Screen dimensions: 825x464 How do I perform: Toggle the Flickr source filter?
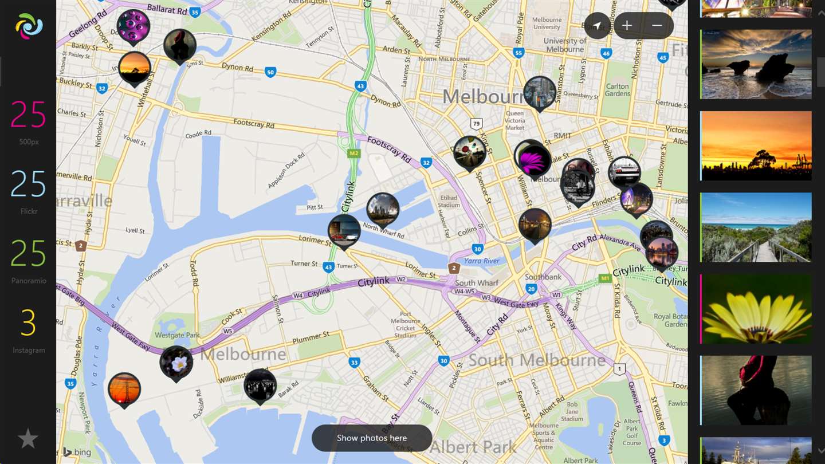[x=28, y=192]
